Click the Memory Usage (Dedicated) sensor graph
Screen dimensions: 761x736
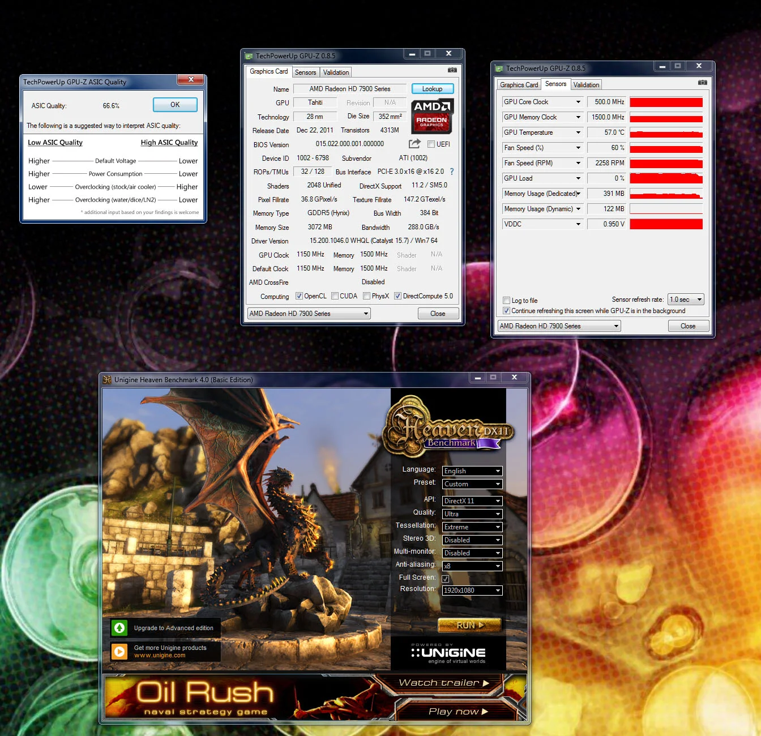click(x=666, y=194)
